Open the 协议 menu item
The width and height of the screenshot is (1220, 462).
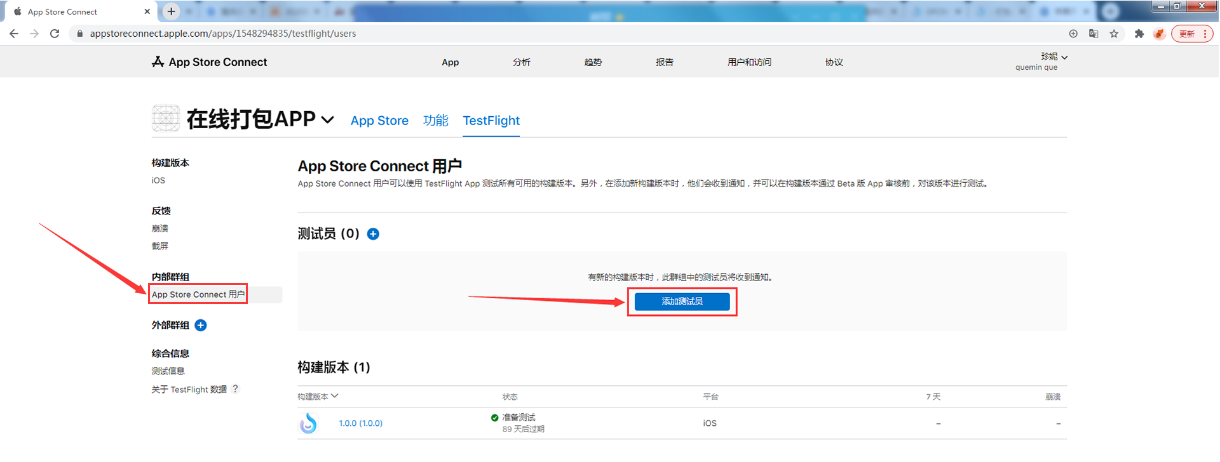[834, 62]
